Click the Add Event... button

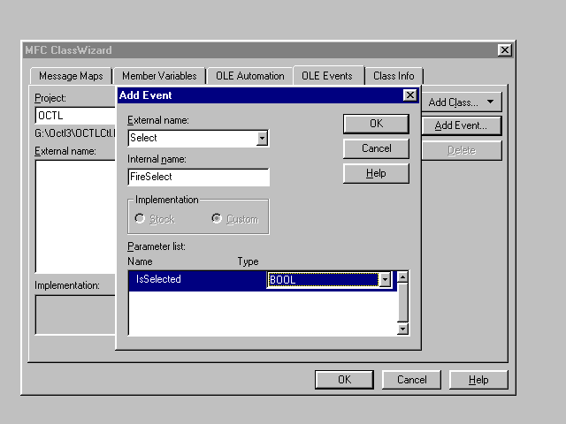pos(461,125)
